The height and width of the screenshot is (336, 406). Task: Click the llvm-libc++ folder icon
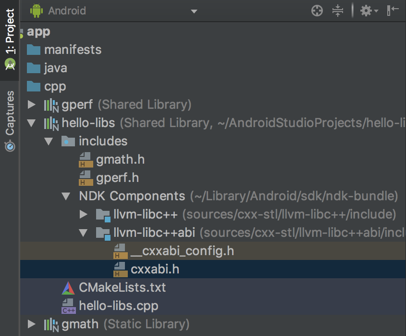tap(103, 215)
